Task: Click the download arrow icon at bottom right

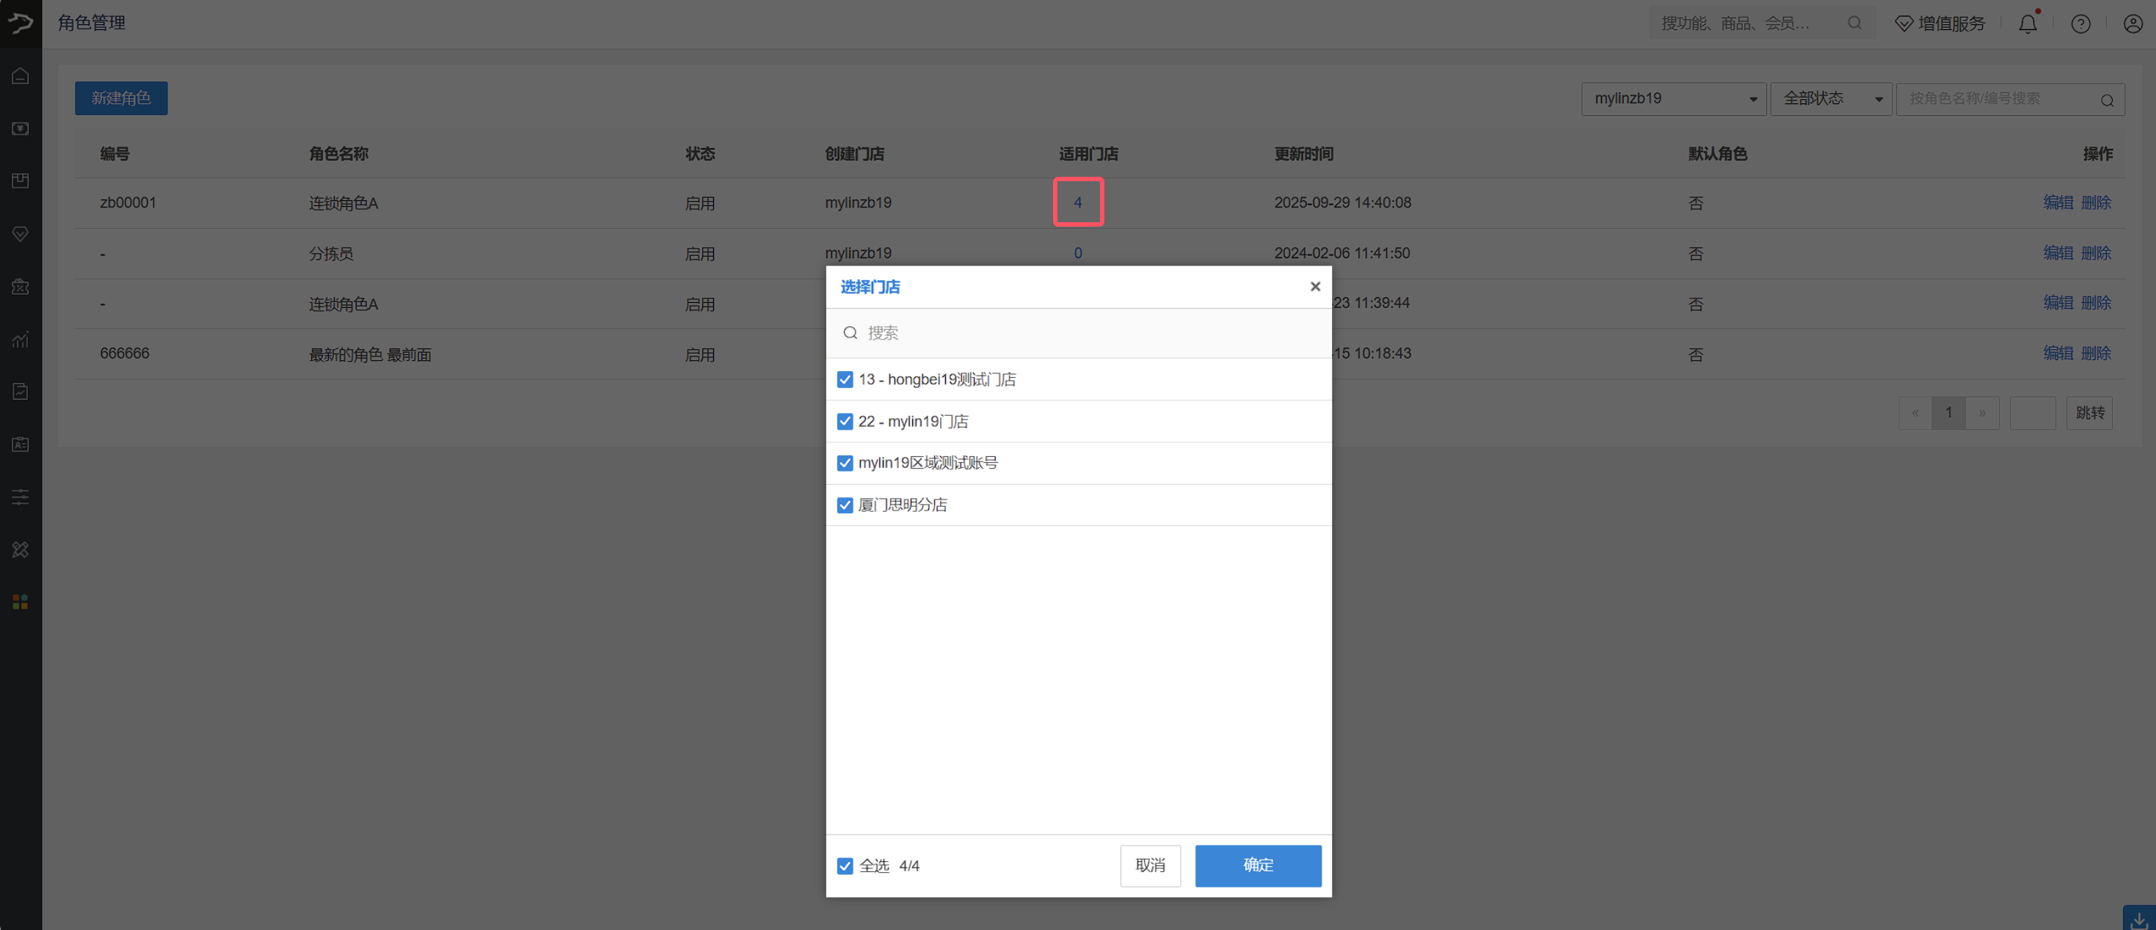Action: [2138, 918]
